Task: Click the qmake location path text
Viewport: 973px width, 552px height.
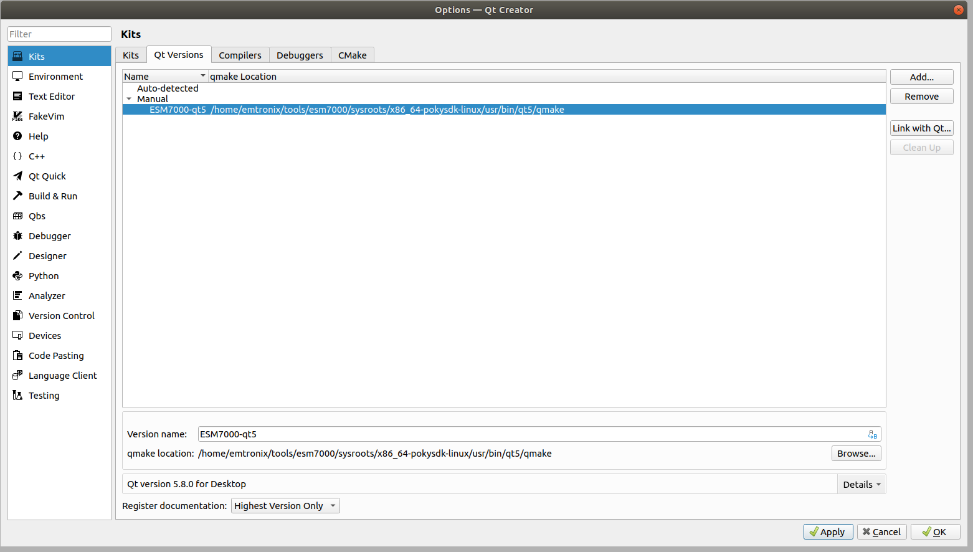Action: click(x=374, y=454)
